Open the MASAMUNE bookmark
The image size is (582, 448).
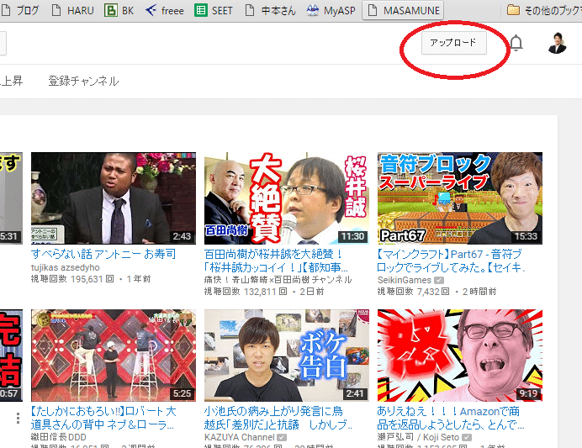click(404, 10)
